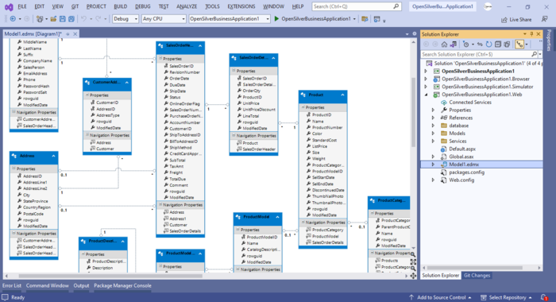Switch to the Git Changes tab

pos(477,276)
